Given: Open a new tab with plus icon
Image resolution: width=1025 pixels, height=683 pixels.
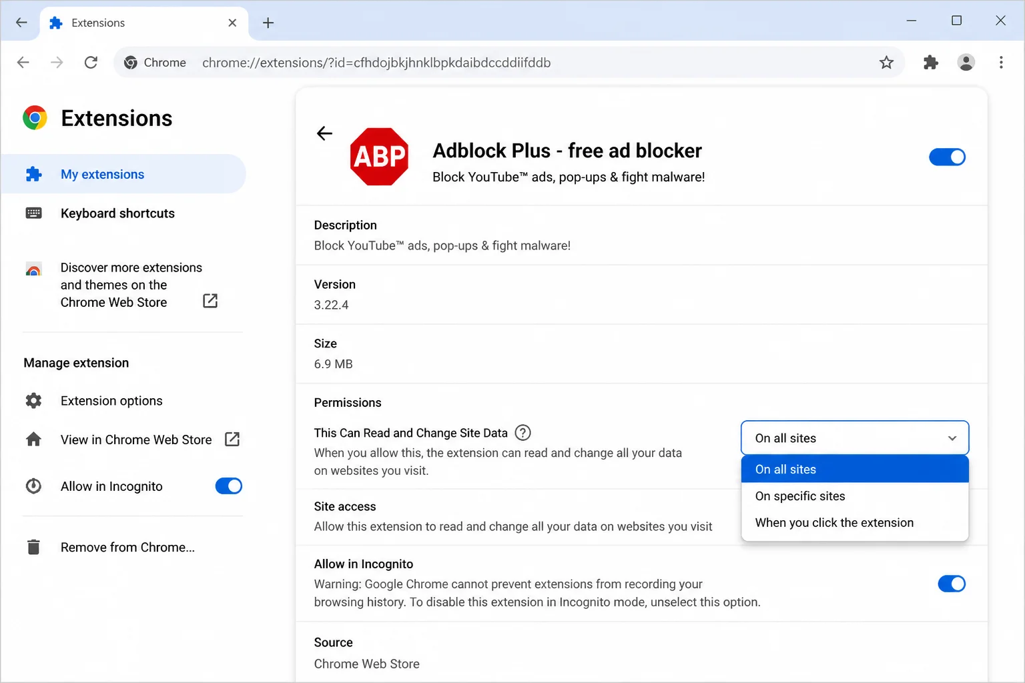Looking at the screenshot, I should point(268,23).
